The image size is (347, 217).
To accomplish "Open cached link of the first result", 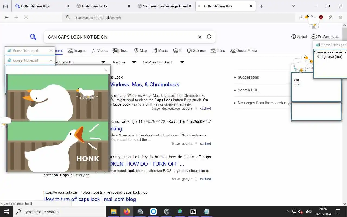I will click(205, 108).
